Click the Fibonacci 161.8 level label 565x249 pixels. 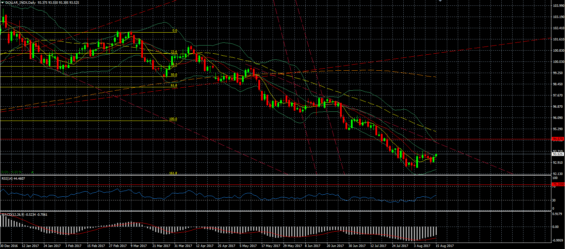tap(173, 173)
